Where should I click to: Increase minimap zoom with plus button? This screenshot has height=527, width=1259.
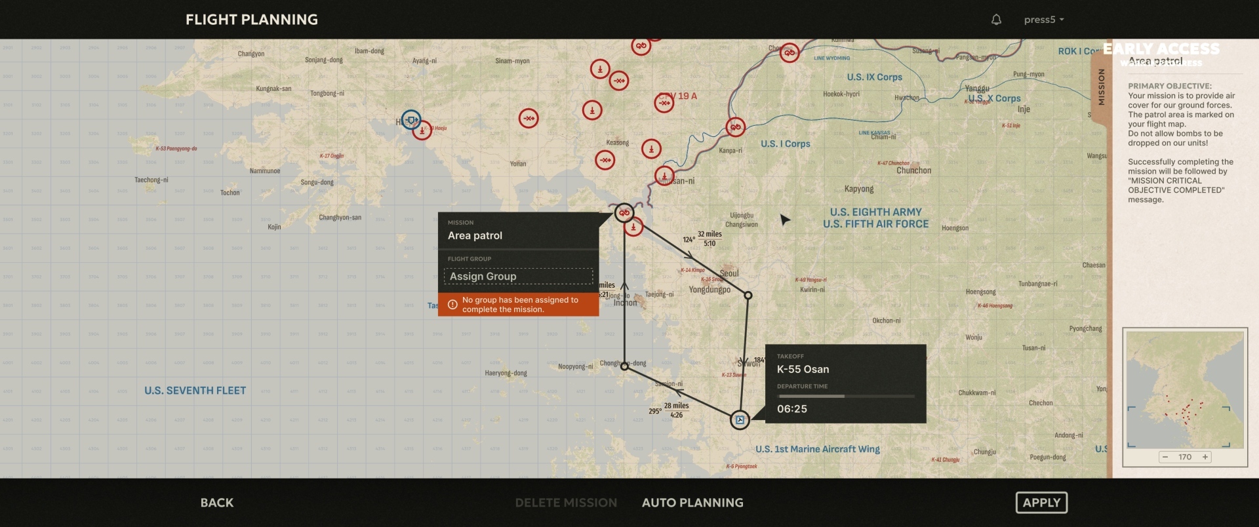coord(1205,457)
